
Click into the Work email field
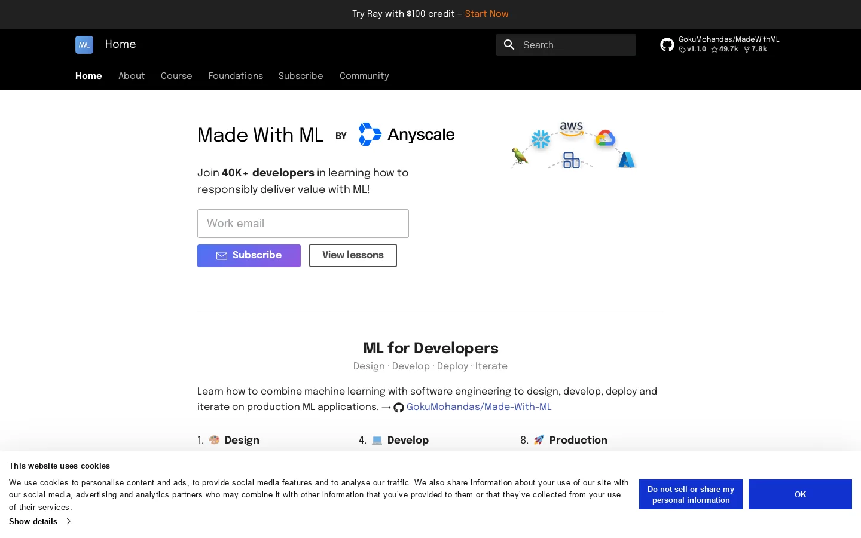[x=303, y=224]
